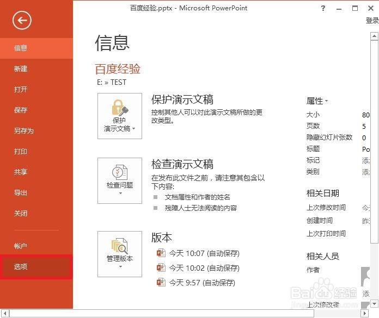Image resolution: width=379 pixels, height=318 pixels.
Task: Select the 另存为 menu item
Action: [x=36, y=131]
